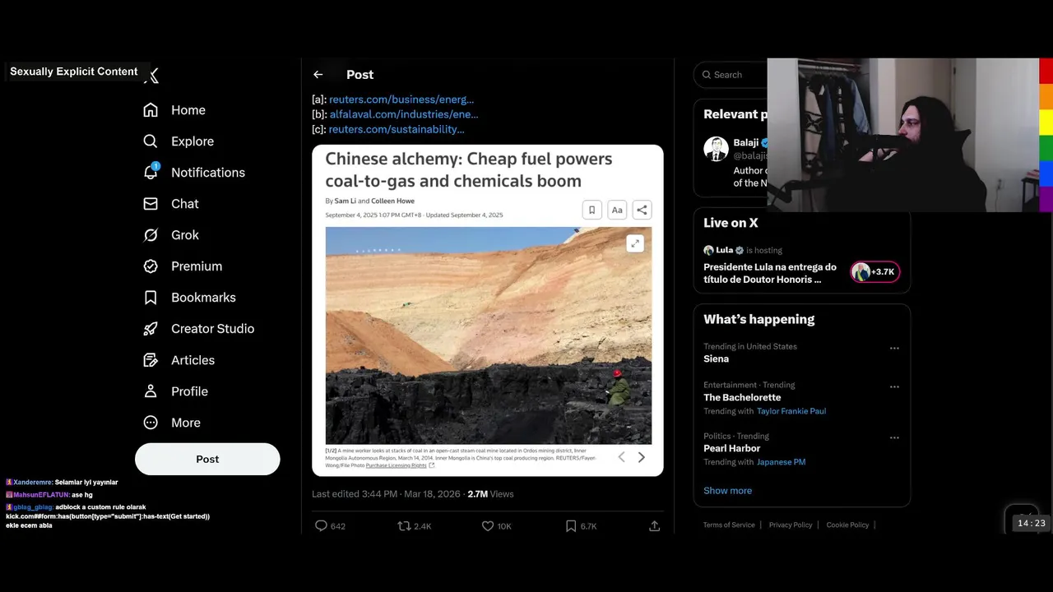
Task: Open the Premium badge icon
Action: tap(151, 266)
